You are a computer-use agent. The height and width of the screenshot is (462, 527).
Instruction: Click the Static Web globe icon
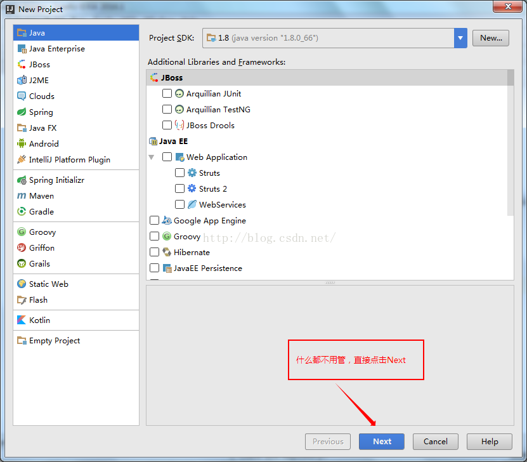pyautogui.click(x=22, y=284)
